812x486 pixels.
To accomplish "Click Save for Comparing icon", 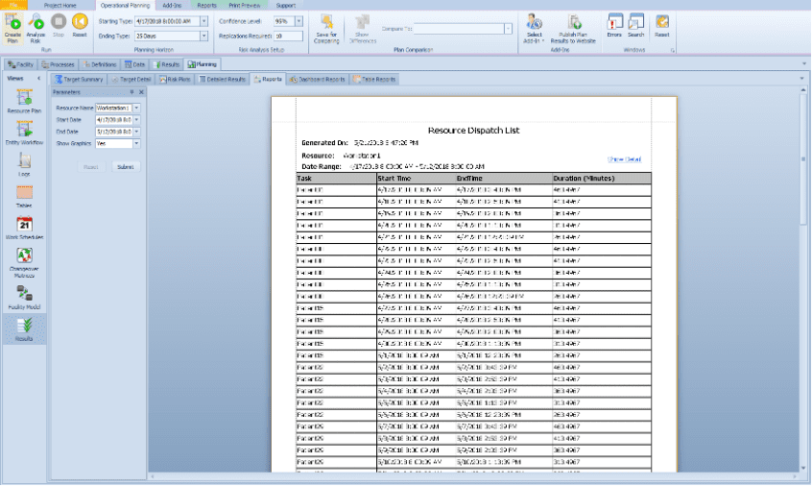I will point(326,29).
